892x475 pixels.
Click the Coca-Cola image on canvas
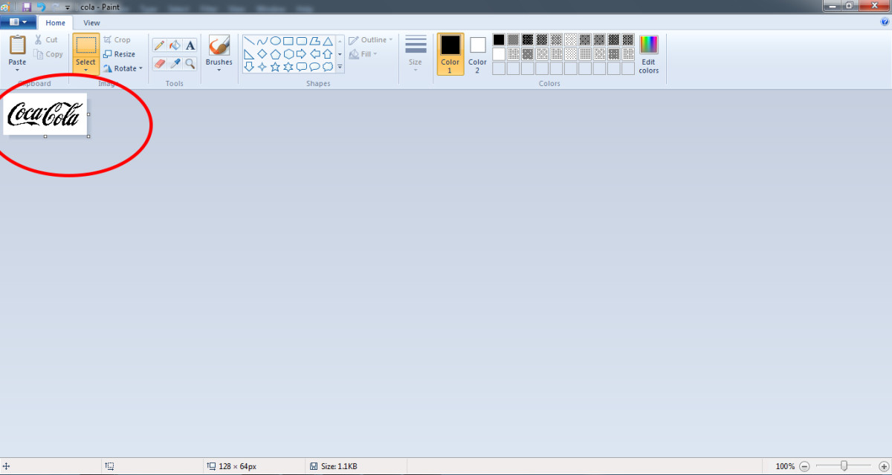pyautogui.click(x=45, y=114)
